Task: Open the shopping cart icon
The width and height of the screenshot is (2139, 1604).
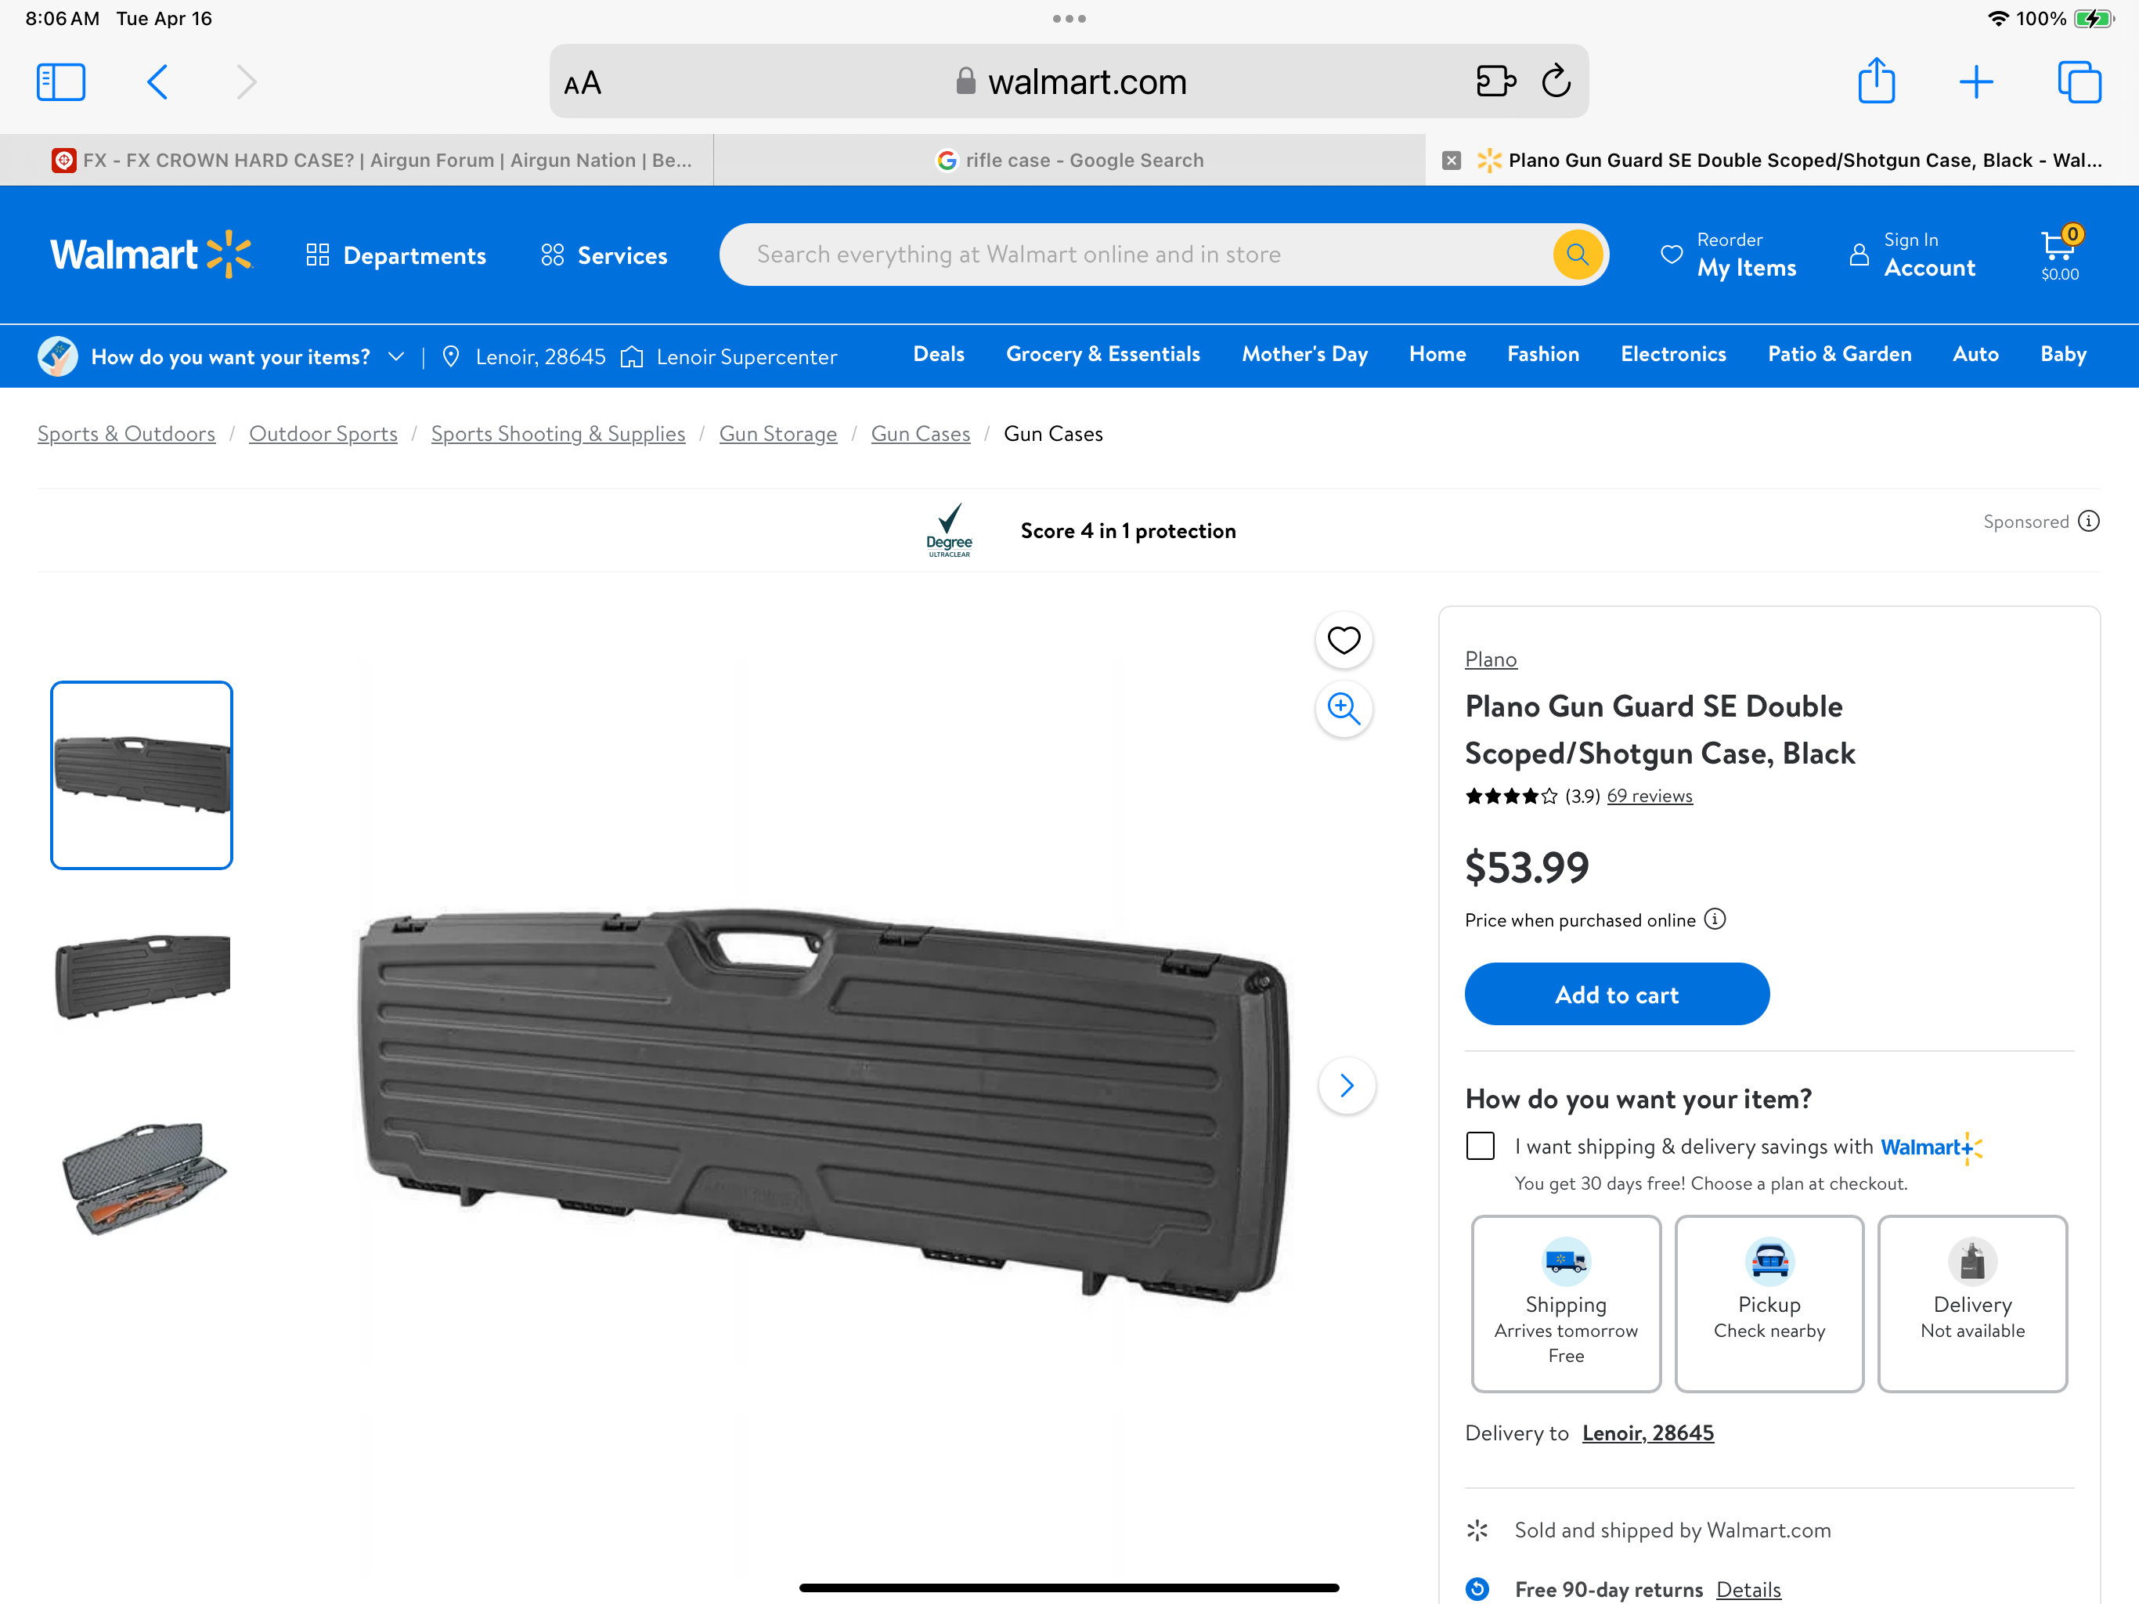Action: [x=2058, y=255]
